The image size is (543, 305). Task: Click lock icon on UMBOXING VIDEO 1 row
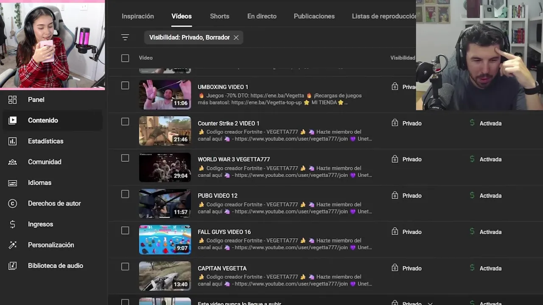[395, 86]
